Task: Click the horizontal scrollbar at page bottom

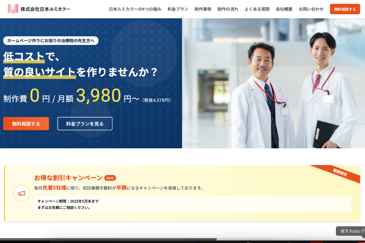Action: pos(108,239)
